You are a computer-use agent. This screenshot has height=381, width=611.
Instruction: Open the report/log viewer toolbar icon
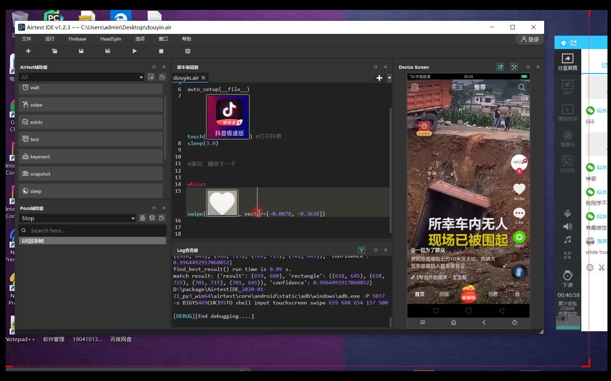(188, 51)
